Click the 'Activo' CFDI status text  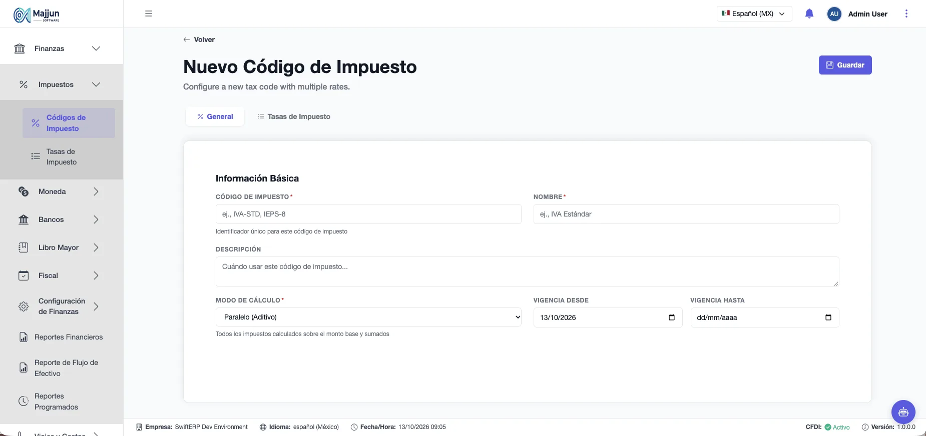841,427
